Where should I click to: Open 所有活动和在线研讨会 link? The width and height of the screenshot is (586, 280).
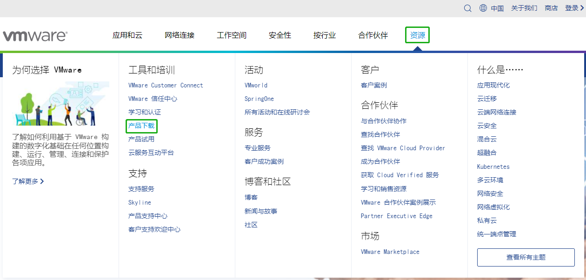277,112
